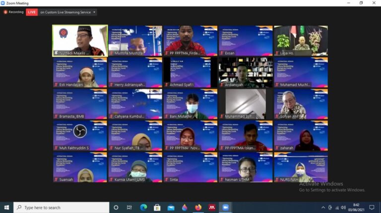Image resolution: width=381 pixels, height=213 pixels.
Task: Open Task View in taskbar
Action: [129, 208]
